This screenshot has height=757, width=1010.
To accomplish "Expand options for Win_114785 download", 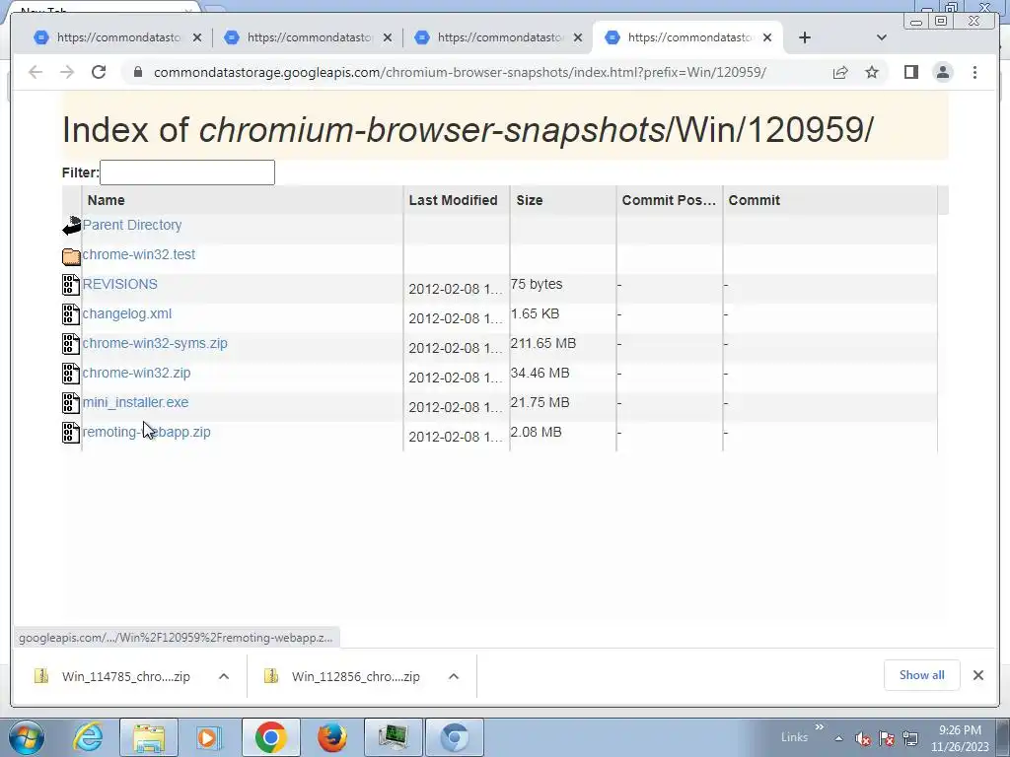I will [224, 676].
